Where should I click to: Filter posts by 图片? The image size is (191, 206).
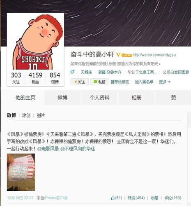pos(41,115)
